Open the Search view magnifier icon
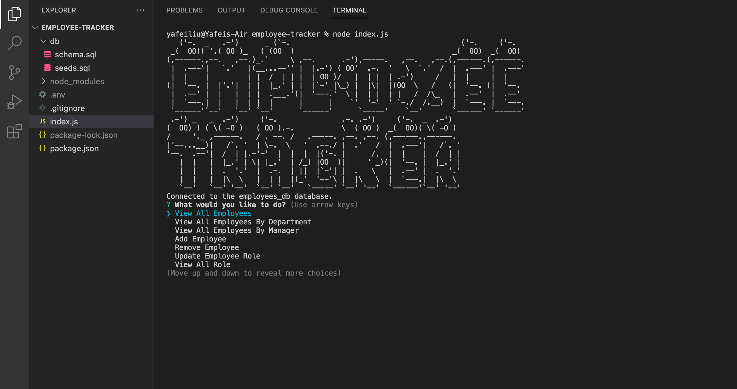Screen dimensions: 737x389 (x=14, y=43)
